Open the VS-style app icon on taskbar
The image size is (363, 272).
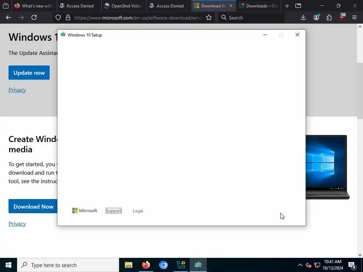(180, 265)
